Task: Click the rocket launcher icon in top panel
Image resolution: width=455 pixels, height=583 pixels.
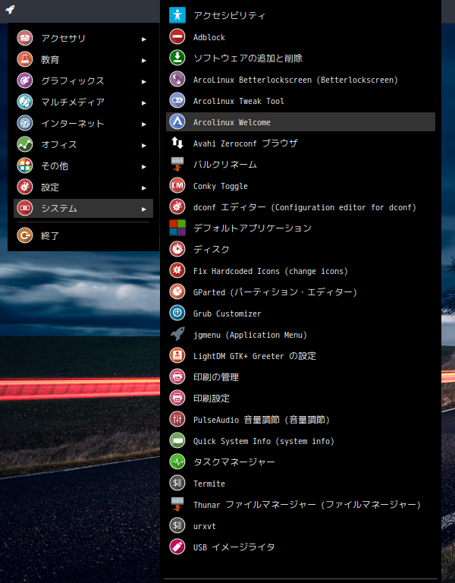Action: pos(11,9)
